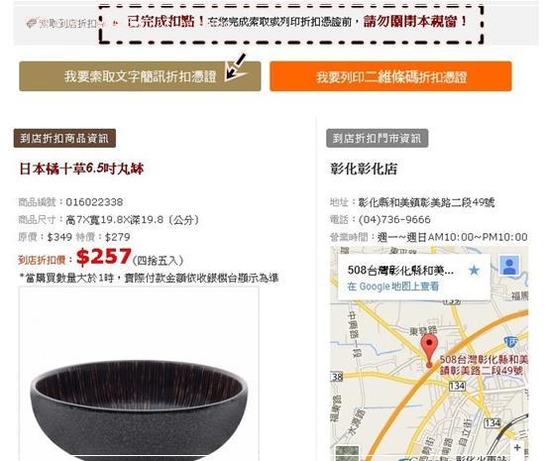Viewport: 545px width, 461px height.
Task: Click the red location pin on map
Action: (x=429, y=350)
